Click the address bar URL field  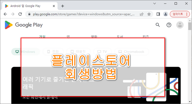click(84, 14)
